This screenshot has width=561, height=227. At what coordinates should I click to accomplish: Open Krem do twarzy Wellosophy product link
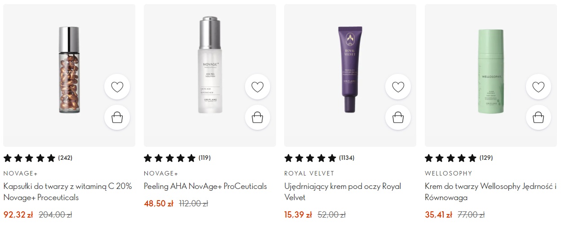click(491, 192)
